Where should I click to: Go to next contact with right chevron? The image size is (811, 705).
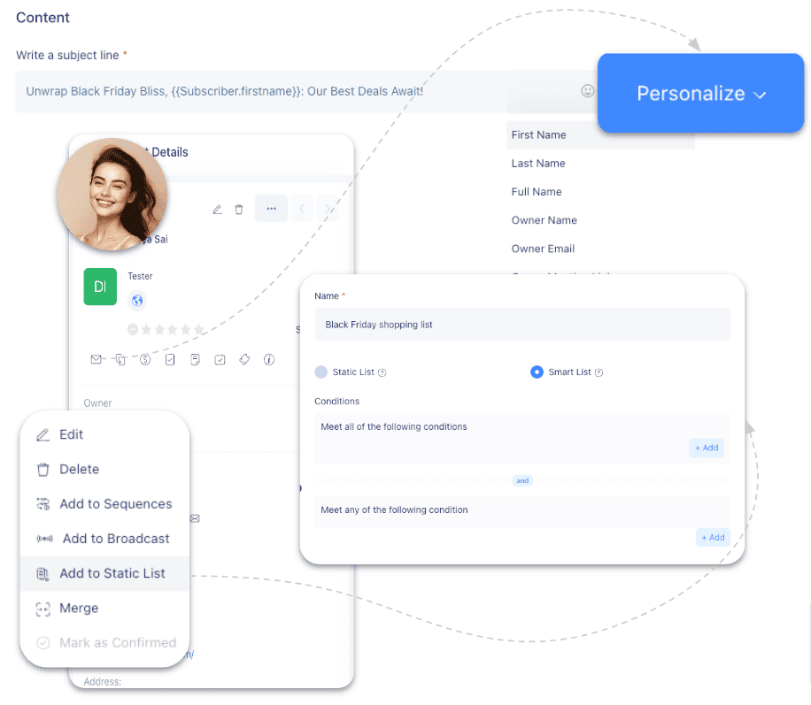(x=328, y=209)
